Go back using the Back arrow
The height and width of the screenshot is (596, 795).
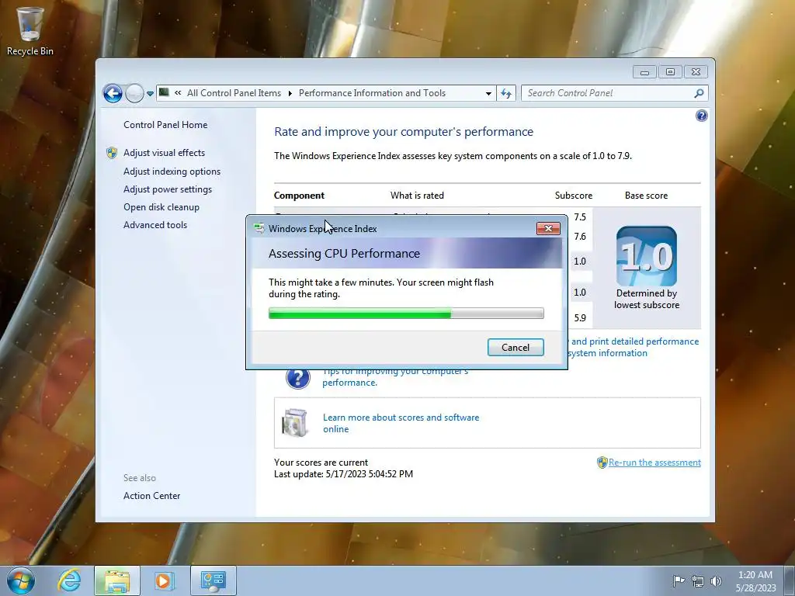click(x=113, y=93)
